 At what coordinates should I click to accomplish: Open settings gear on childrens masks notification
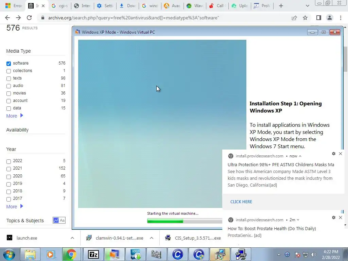(x=334, y=154)
